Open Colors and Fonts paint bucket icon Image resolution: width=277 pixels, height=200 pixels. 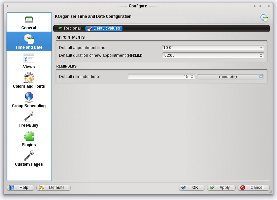point(29,78)
